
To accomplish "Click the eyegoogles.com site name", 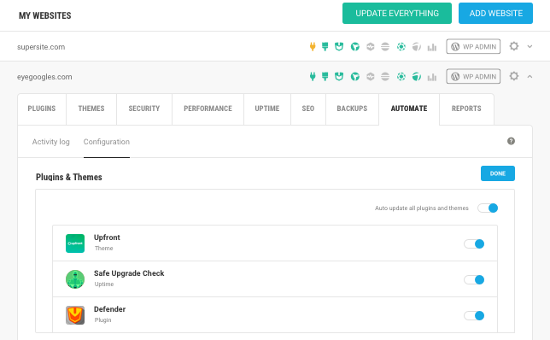I will point(44,77).
